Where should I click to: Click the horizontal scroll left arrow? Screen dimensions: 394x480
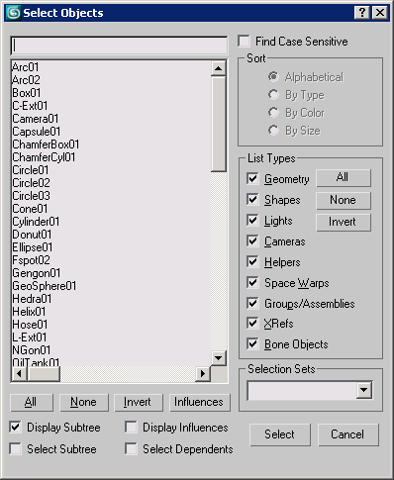(19, 374)
